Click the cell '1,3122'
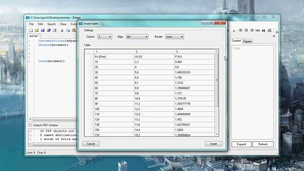Image resolution: width=304 pixels, height=171 pixels. pyautogui.click(x=194, y=83)
